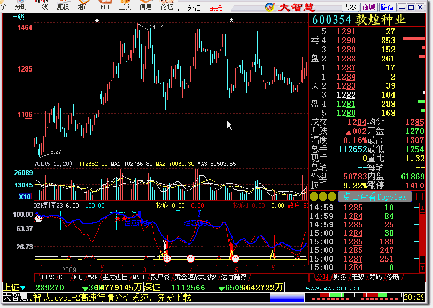Click the red smiley after month 3
Screen dimensions: 433x308
coord(167,258)
